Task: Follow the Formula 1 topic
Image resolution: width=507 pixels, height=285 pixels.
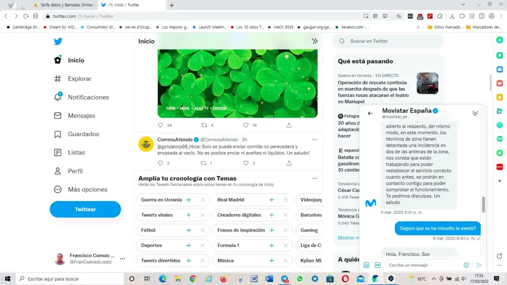Action: [272, 245]
